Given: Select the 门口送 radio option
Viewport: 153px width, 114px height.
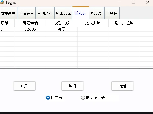Looking at the screenshot, I should 54,97.
